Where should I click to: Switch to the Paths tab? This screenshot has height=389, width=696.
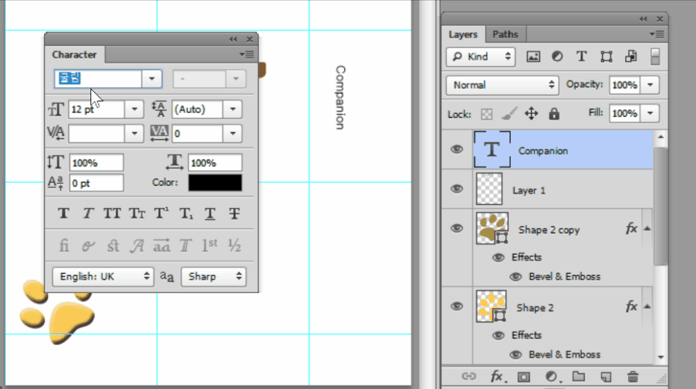click(x=505, y=34)
